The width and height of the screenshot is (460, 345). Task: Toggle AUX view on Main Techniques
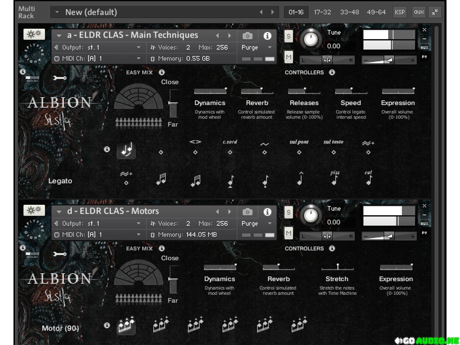424,48
